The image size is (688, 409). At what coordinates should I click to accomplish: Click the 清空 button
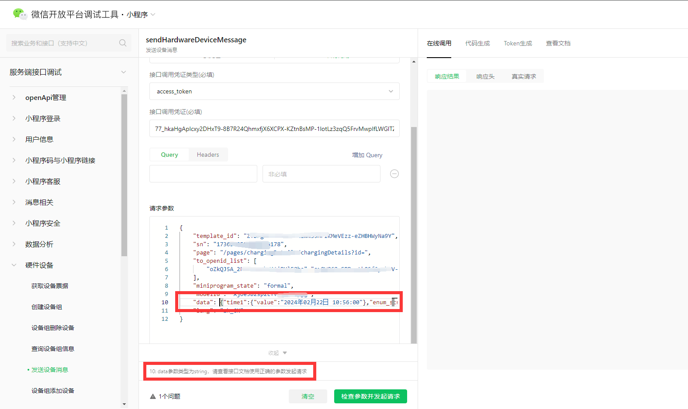(x=308, y=396)
